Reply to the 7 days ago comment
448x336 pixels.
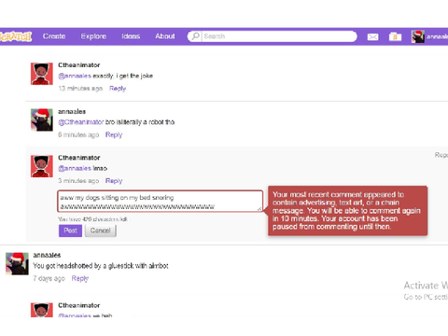pyautogui.click(x=80, y=278)
